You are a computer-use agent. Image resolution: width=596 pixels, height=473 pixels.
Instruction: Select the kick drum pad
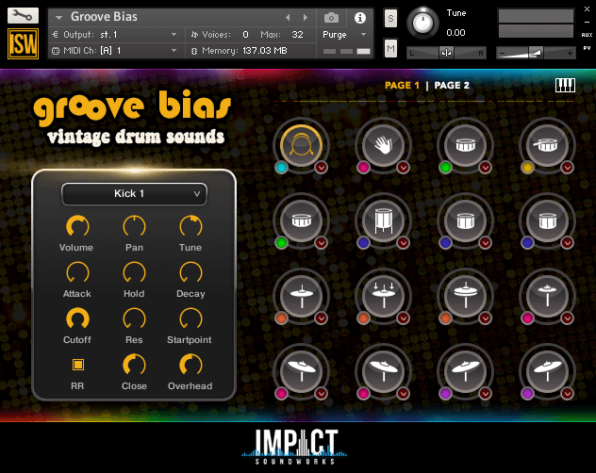(x=302, y=145)
